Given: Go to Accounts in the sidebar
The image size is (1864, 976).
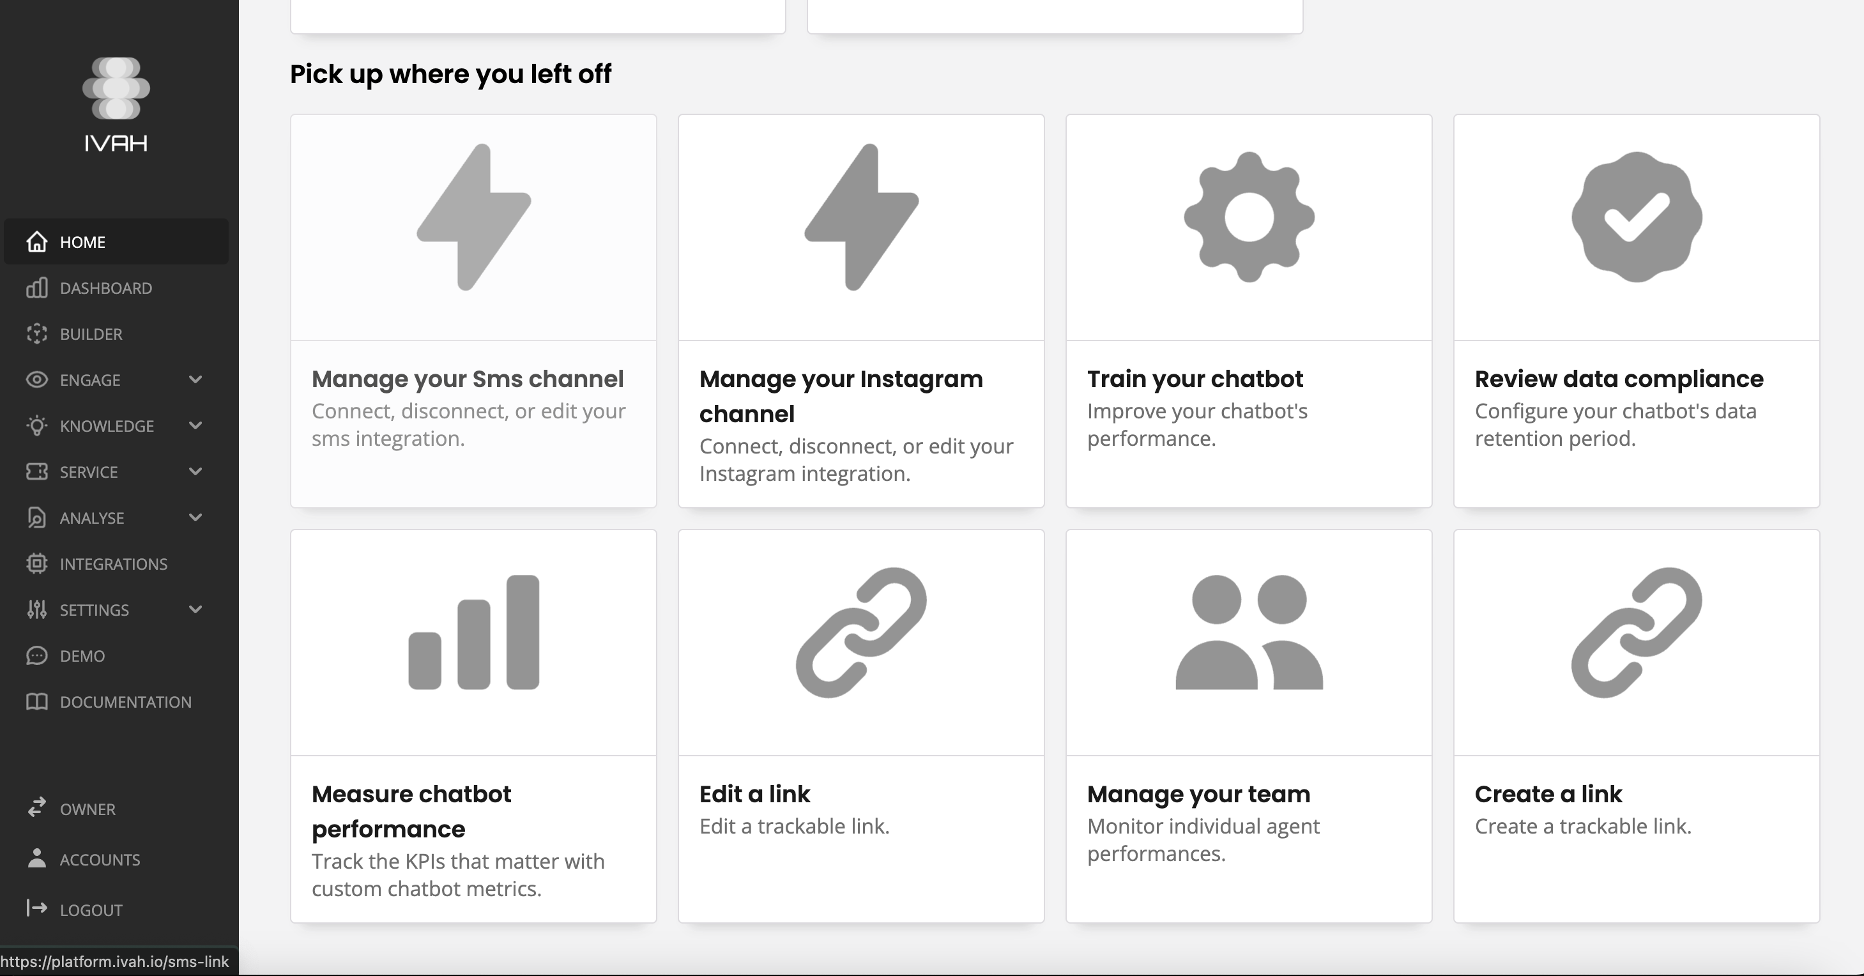Looking at the screenshot, I should 99,860.
